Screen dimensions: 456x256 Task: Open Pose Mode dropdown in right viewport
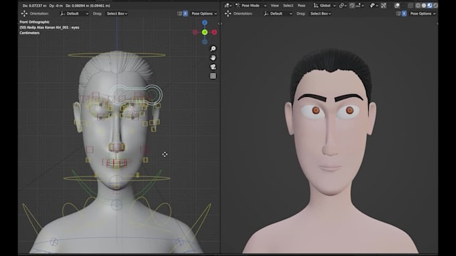pyautogui.click(x=251, y=5)
